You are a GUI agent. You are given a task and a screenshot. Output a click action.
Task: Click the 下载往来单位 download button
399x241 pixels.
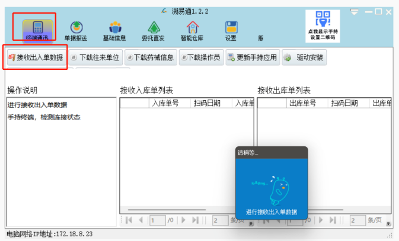[x=95, y=58]
